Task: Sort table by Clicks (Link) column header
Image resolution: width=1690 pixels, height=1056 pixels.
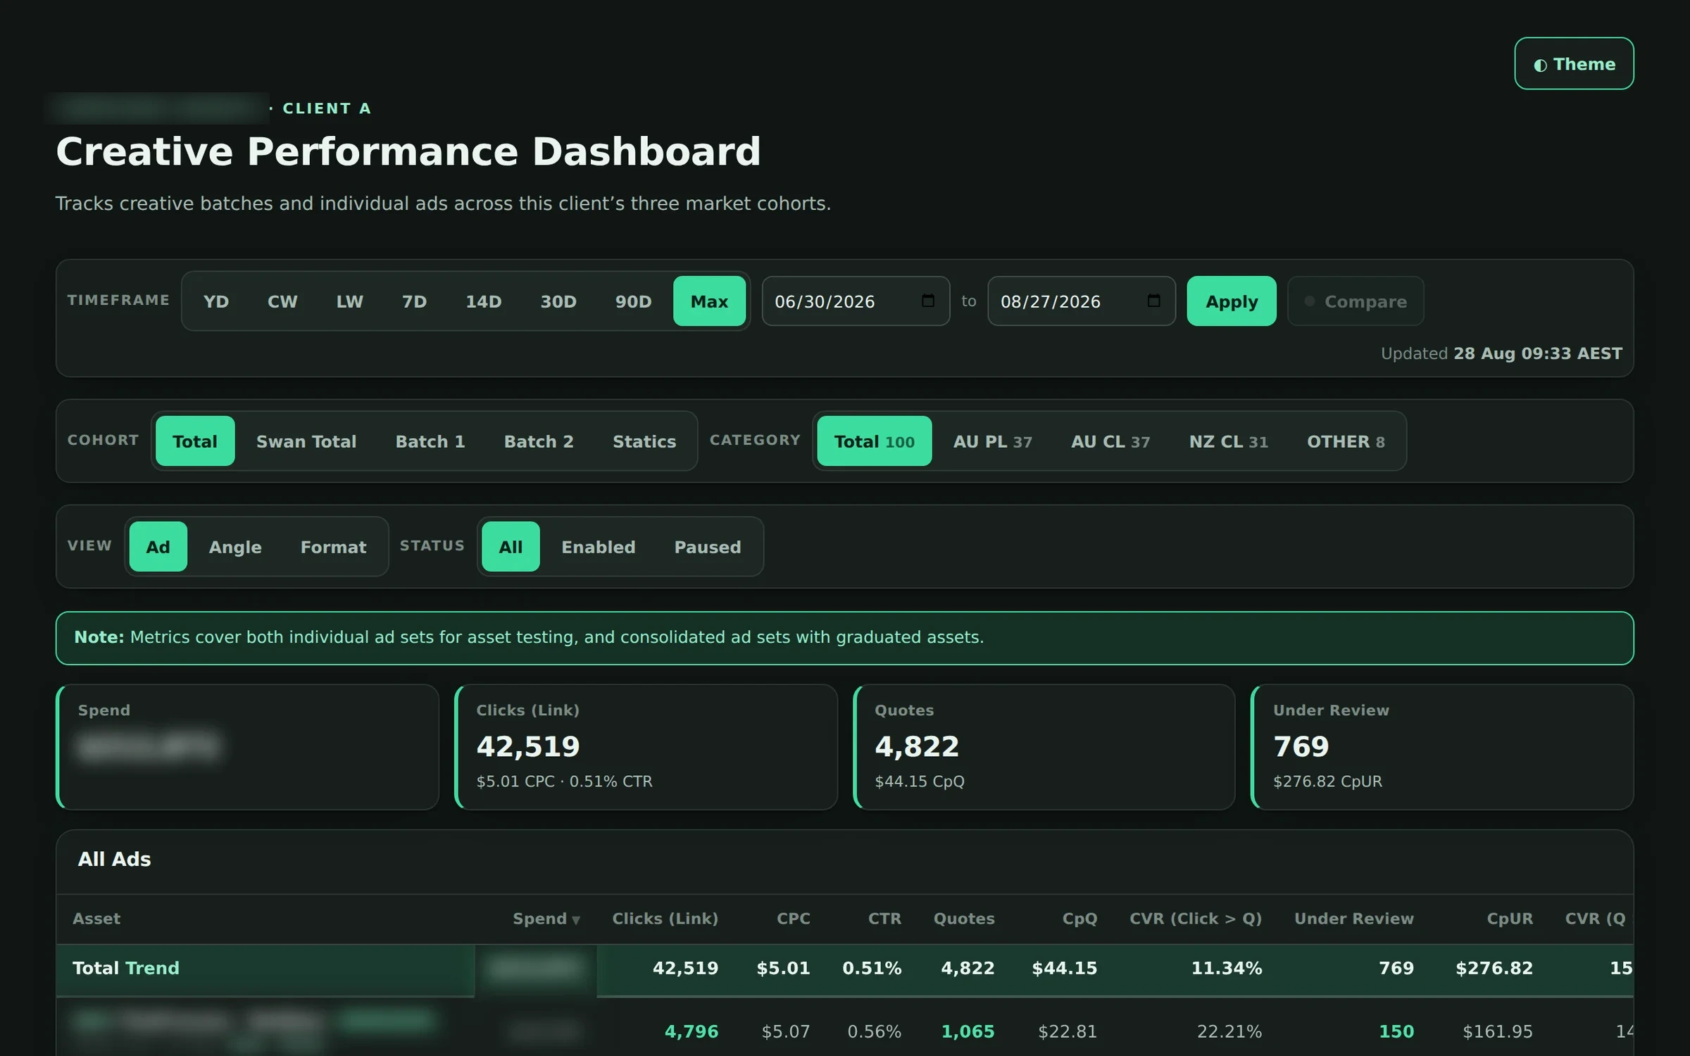Action: (x=665, y=919)
